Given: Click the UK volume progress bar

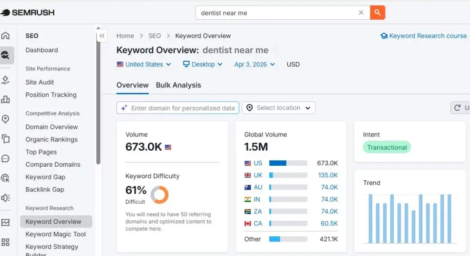Looking at the screenshot, I should click(288, 175).
